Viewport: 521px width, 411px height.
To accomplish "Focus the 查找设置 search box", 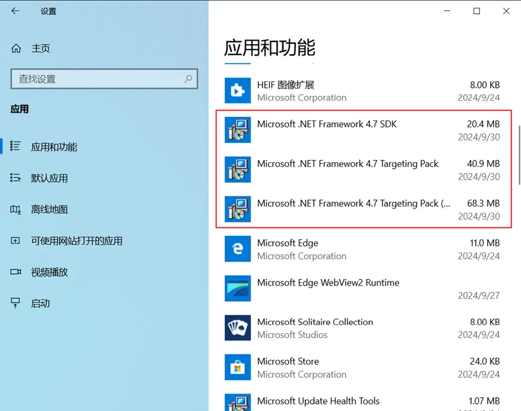I will coord(104,79).
